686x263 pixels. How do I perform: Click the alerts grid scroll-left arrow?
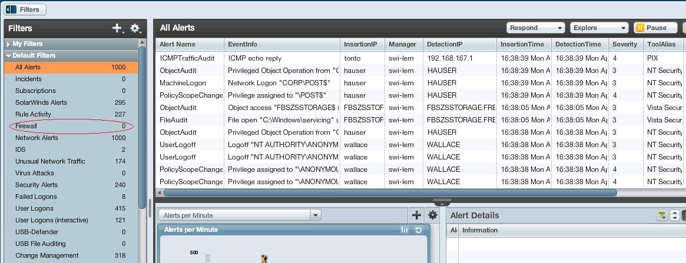tap(159, 192)
